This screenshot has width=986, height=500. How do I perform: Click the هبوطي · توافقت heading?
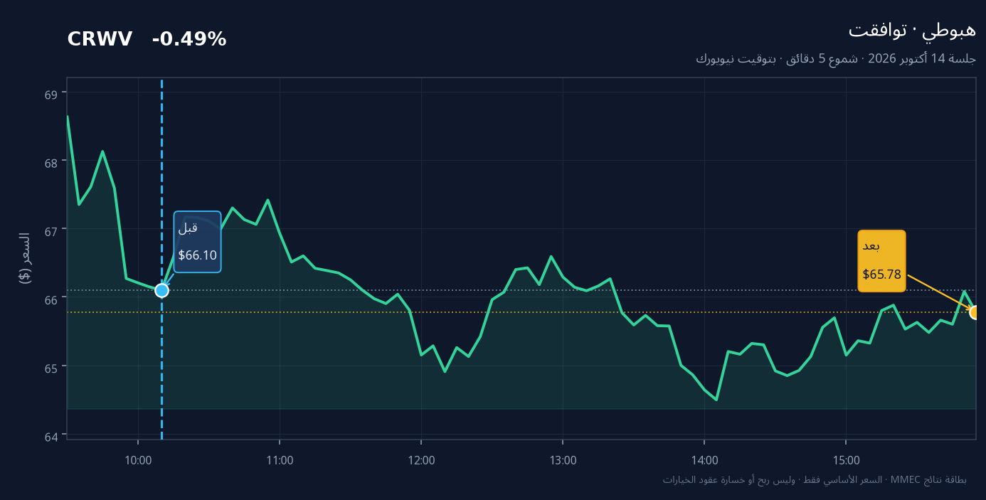click(x=912, y=30)
